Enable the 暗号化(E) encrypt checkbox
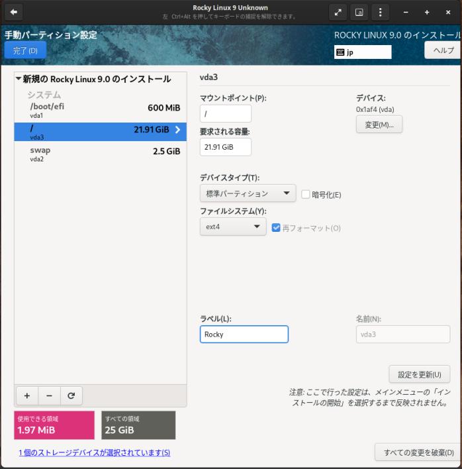The width and height of the screenshot is (462, 469). (x=305, y=194)
